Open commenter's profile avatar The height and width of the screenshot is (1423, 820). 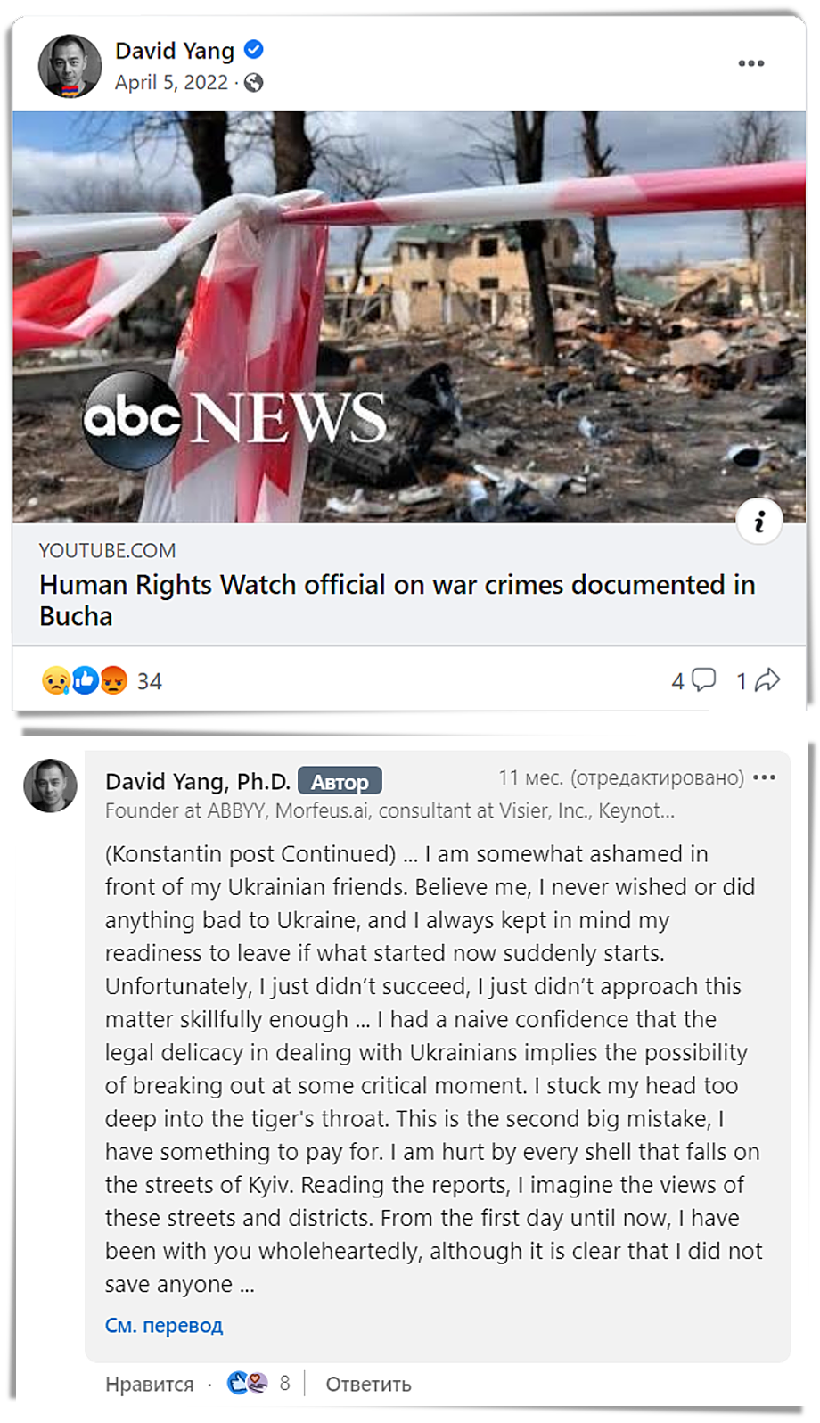(x=50, y=786)
